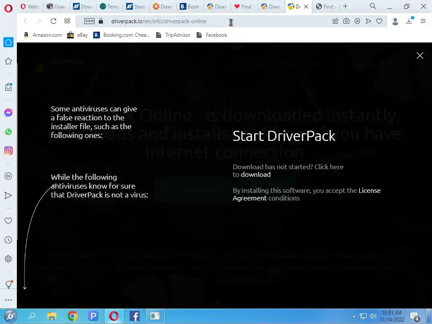Switch to the Booking tab

(x=189, y=7)
